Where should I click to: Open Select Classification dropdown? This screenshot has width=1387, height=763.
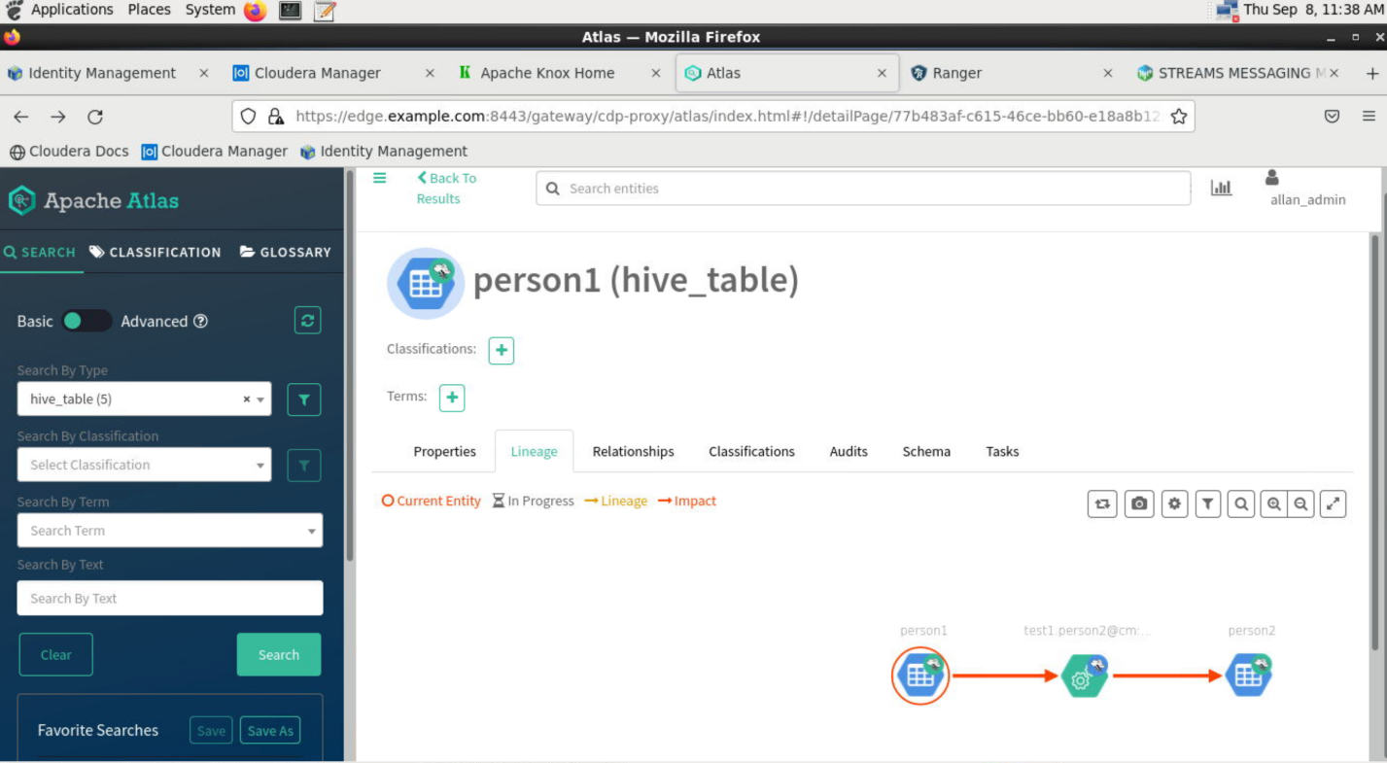(x=144, y=466)
